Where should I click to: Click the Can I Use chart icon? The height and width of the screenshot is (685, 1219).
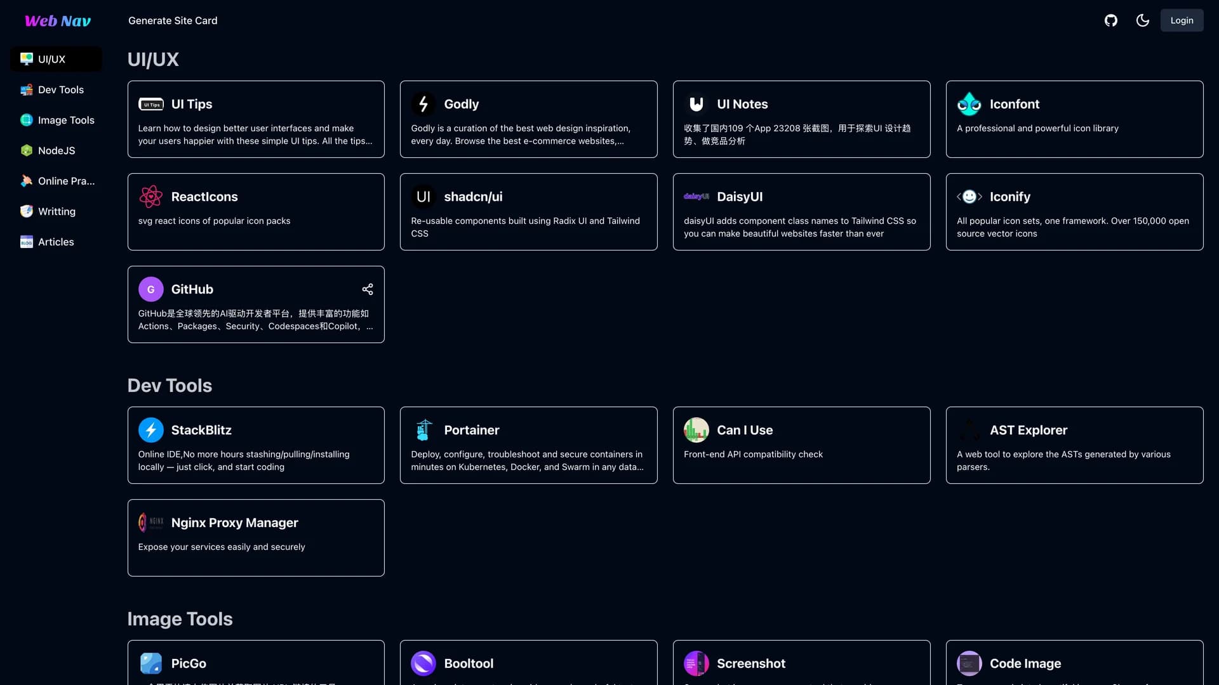(696, 430)
